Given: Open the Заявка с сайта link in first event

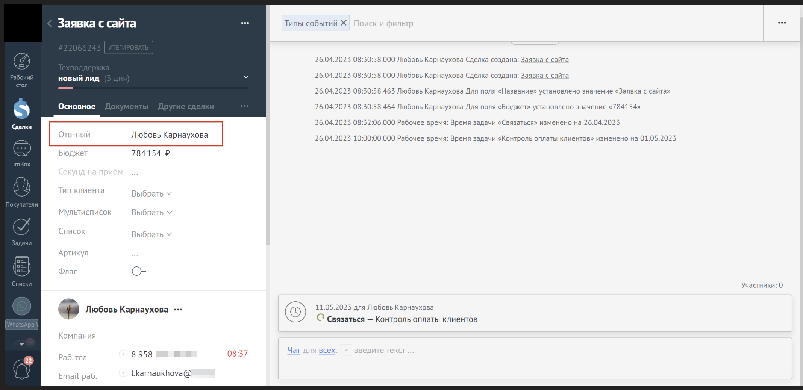Looking at the screenshot, I should pyautogui.click(x=545, y=59).
